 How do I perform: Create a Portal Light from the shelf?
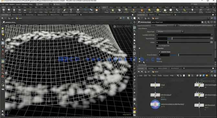click(x=184, y=11)
